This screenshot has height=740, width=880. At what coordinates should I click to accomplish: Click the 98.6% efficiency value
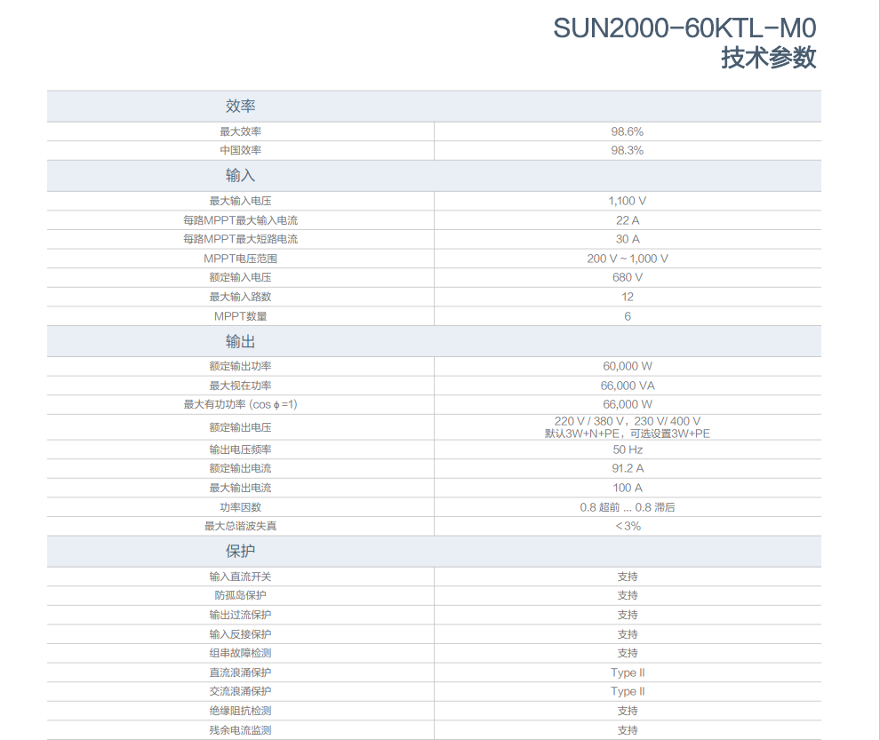[x=627, y=130]
